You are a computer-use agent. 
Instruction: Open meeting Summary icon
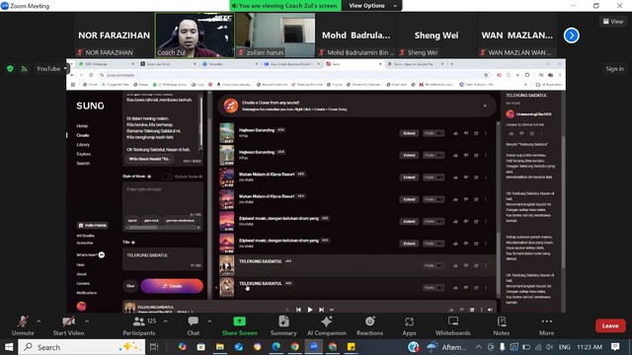pyautogui.click(x=283, y=326)
